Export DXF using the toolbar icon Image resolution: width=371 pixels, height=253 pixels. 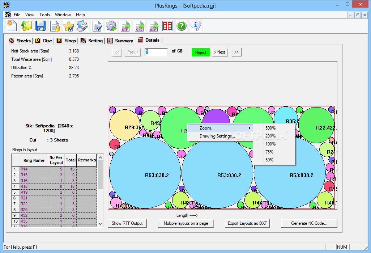(x=153, y=26)
